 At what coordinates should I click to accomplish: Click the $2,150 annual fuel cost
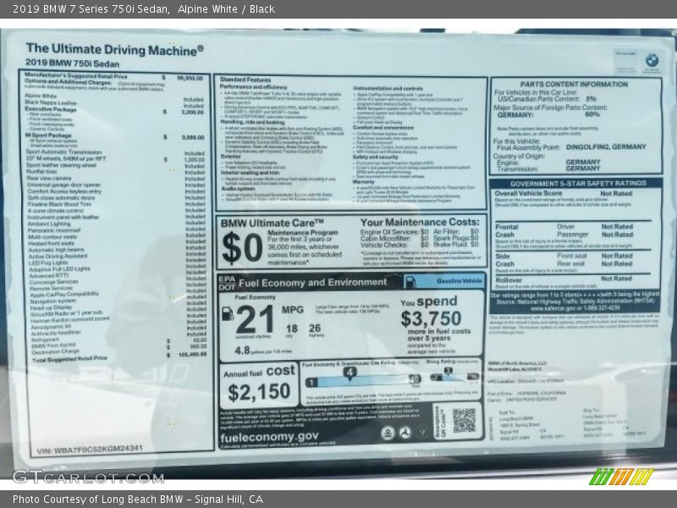coord(259,392)
